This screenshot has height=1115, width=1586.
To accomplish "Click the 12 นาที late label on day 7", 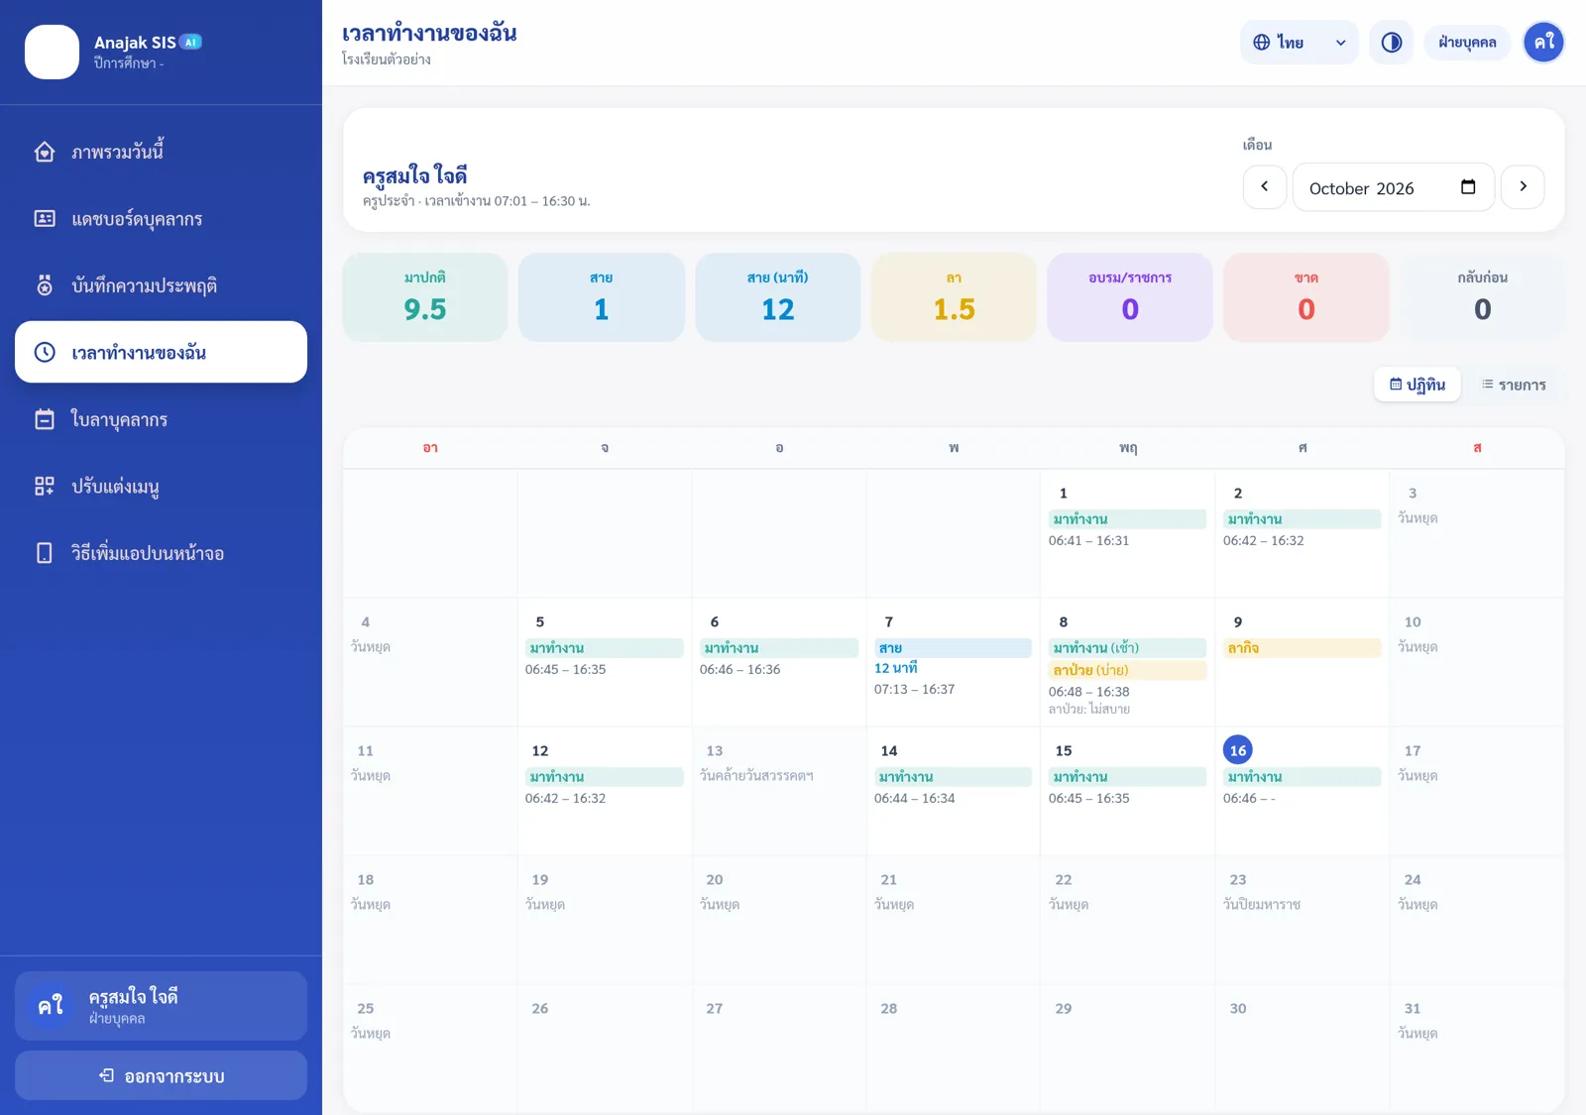I will point(896,668).
